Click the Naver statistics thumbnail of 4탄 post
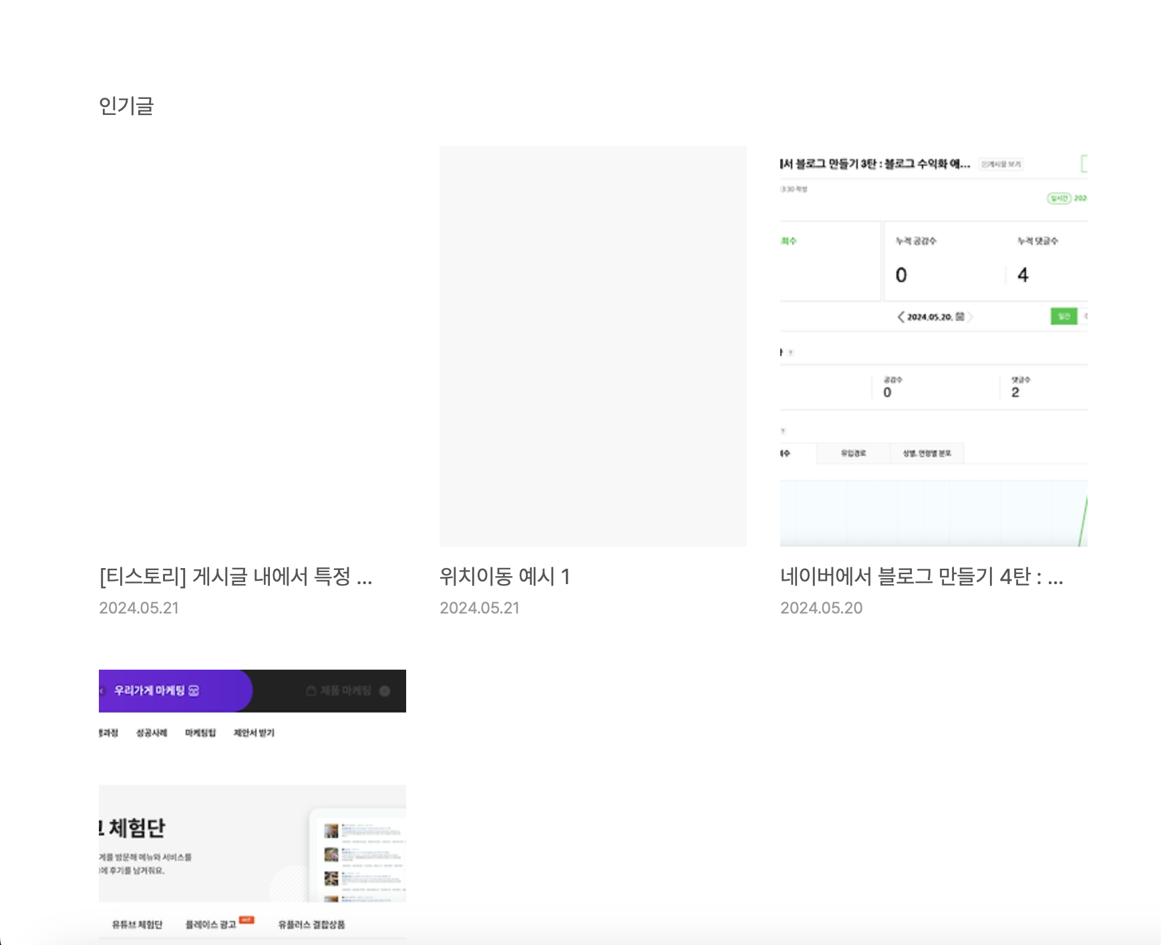 tap(934, 346)
